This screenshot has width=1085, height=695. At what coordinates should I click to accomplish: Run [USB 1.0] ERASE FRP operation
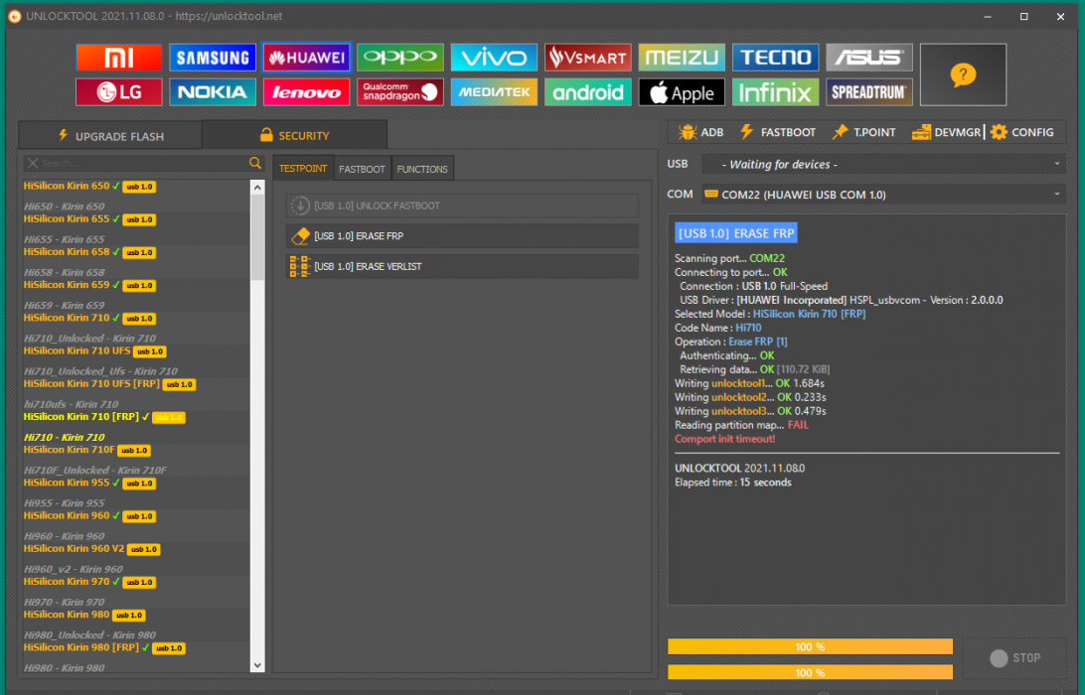(462, 236)
